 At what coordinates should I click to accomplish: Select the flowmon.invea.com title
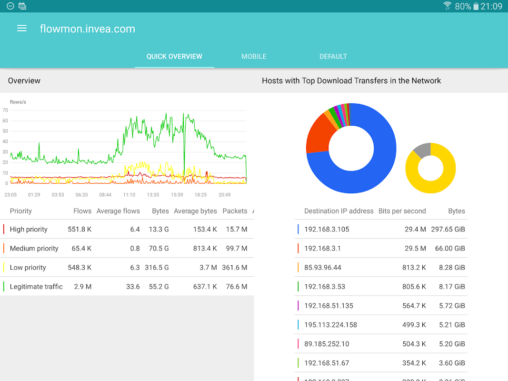pos(88,29)
